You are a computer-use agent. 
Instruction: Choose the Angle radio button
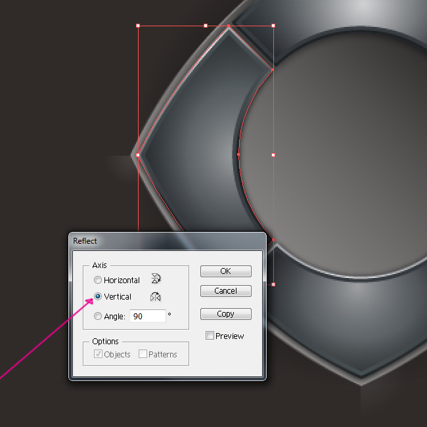(98, 316)
